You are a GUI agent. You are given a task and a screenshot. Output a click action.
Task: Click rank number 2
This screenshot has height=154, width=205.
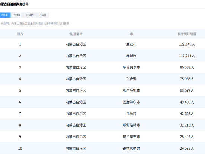(x=20, y=56)
